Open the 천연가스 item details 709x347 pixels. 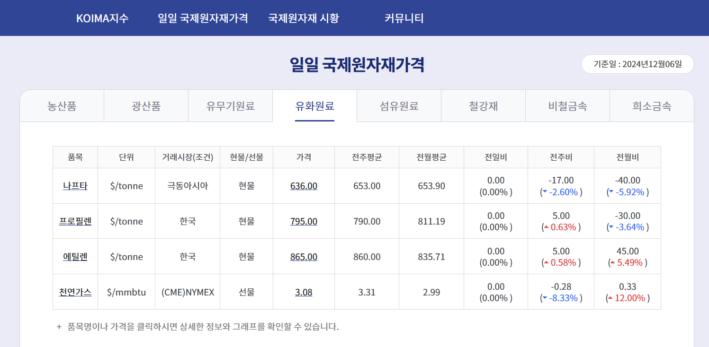75,292
